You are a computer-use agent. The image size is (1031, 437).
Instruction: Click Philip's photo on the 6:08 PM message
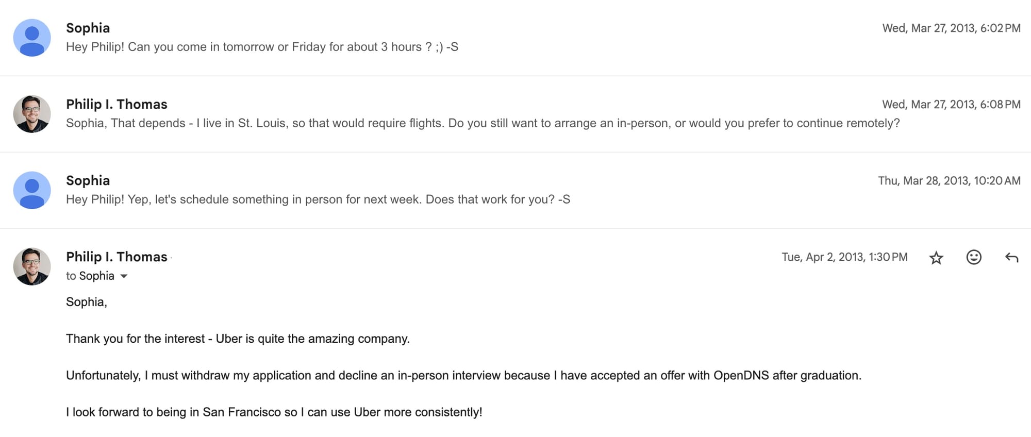pyautogui.click(x=32, y=114)
